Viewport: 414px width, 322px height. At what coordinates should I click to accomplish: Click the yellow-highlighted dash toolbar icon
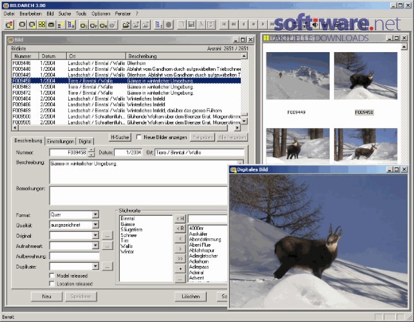[x=60, y=25]
